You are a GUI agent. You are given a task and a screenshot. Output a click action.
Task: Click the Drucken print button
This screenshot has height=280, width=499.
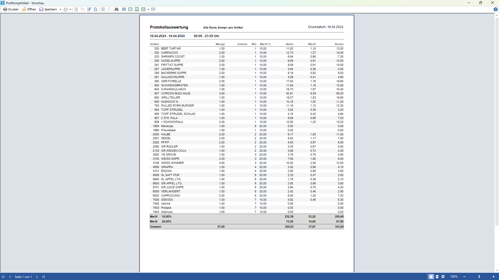(x=11, y=9)
